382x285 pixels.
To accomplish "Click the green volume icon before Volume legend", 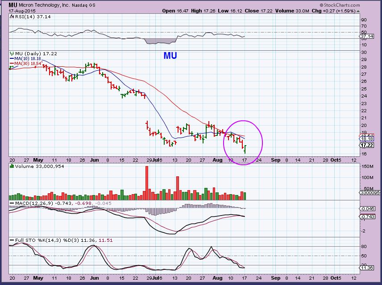I will pyautogui.click(x=12, y=166).
